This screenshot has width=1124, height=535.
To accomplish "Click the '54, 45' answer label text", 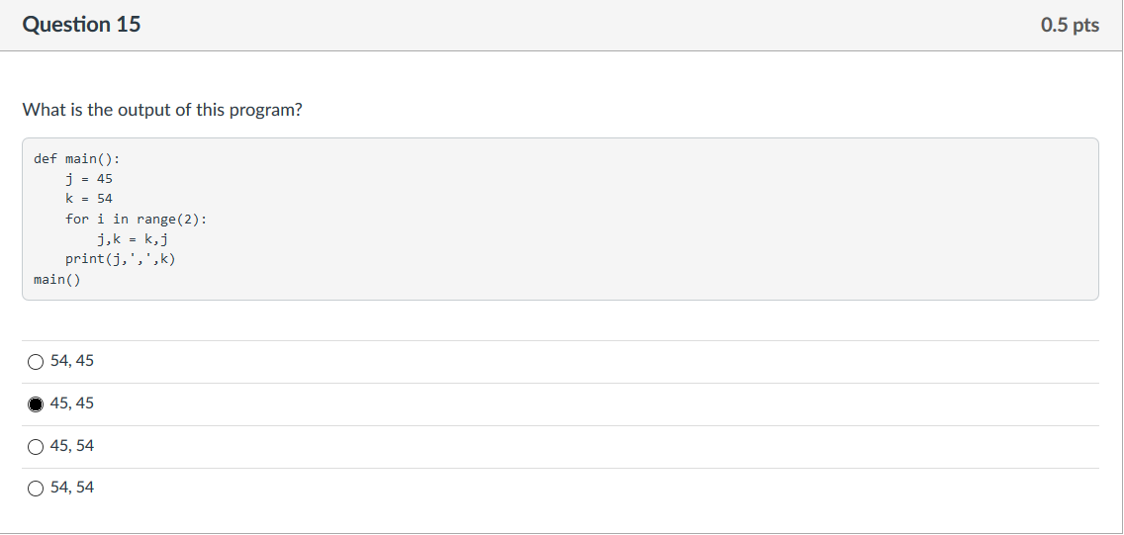I will [x=71, y=361].
